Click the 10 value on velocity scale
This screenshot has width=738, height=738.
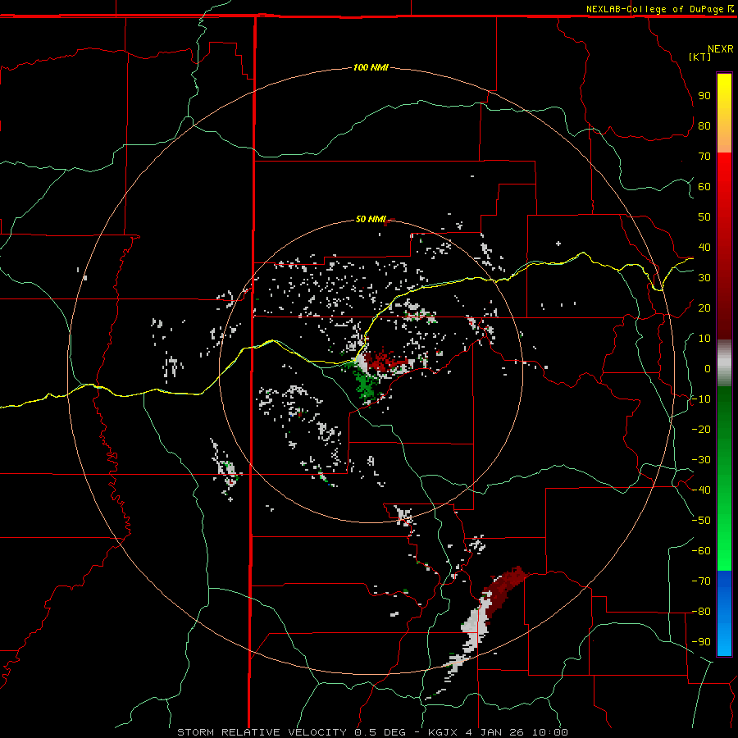[x=704, y=339]
